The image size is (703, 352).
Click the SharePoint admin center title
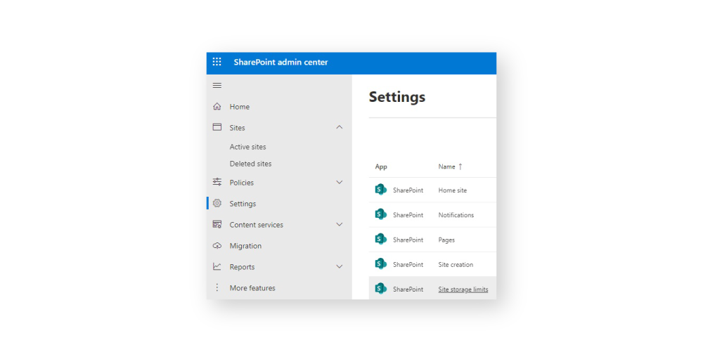pos(280,63)
